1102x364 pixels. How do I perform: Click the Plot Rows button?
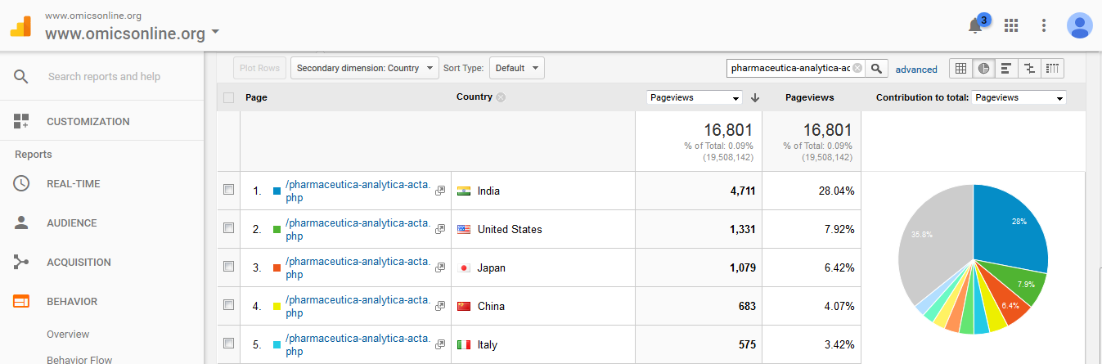coord(260,68)
